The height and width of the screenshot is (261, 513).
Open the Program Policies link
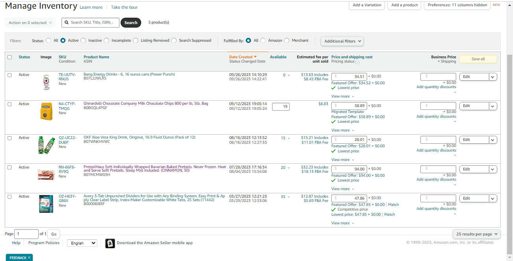tap(44, 243)
